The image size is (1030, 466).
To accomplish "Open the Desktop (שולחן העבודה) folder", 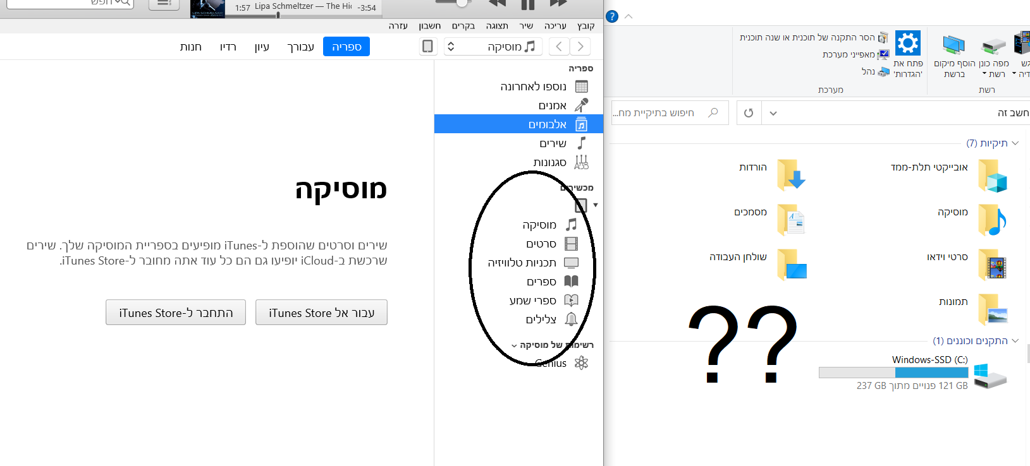I will click(758, 264).
